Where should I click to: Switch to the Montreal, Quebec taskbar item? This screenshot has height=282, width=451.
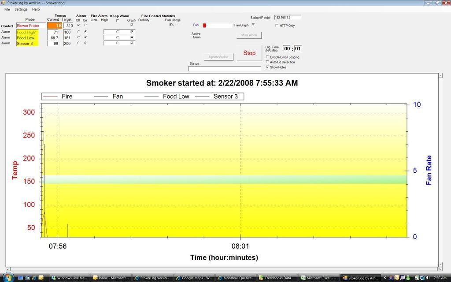[237, 278]
